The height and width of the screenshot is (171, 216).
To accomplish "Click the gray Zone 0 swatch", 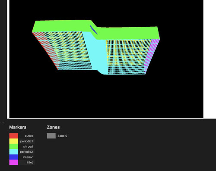I will (51, 136).
